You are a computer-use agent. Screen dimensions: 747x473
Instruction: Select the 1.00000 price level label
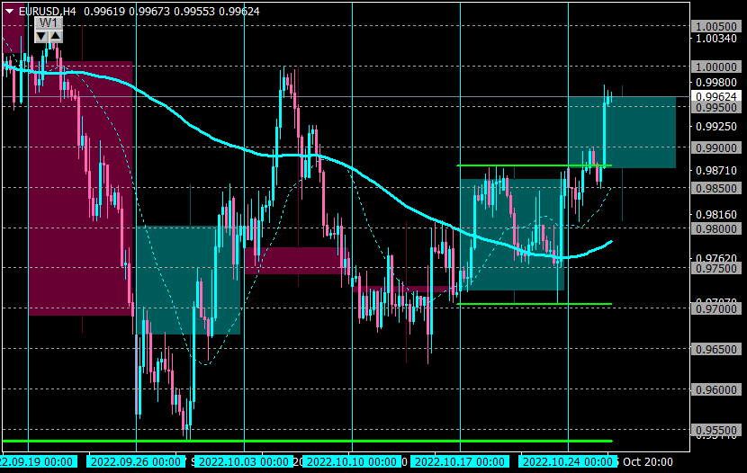[716, 67]
